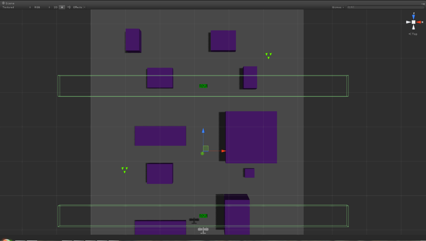Toggle 2D view mode
The image size is (426, 241).
pyautogui.click(x=56, y=7)
